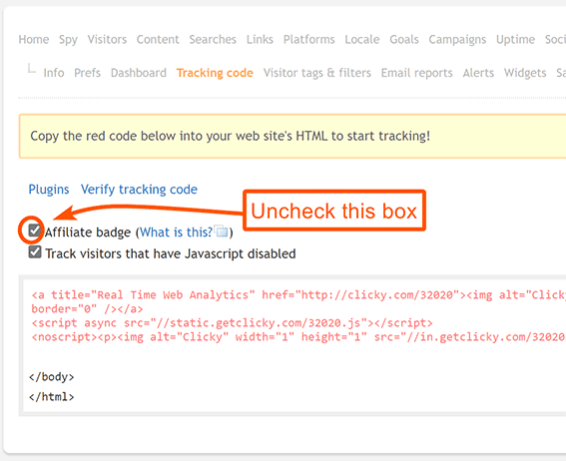Screen dimensions: 566x461
Task: Switch to the Prefs sub-tab
Action: pyautogui.click(x=88, y=73)
